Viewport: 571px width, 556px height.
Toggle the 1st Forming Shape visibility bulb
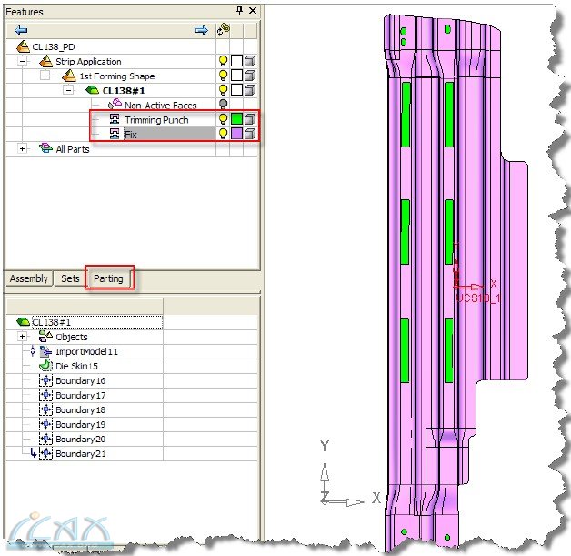[x=224, y=76]
